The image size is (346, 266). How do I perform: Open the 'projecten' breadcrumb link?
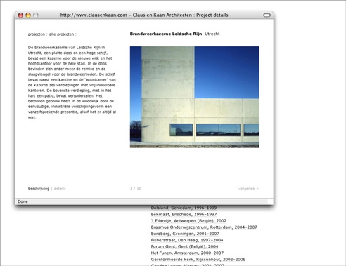37,34
